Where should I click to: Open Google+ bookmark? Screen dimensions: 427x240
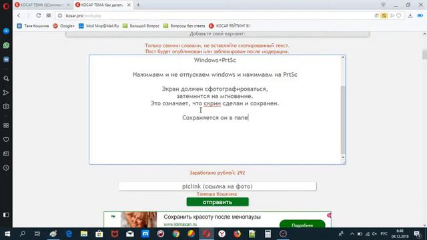click(x=64, y=26)
